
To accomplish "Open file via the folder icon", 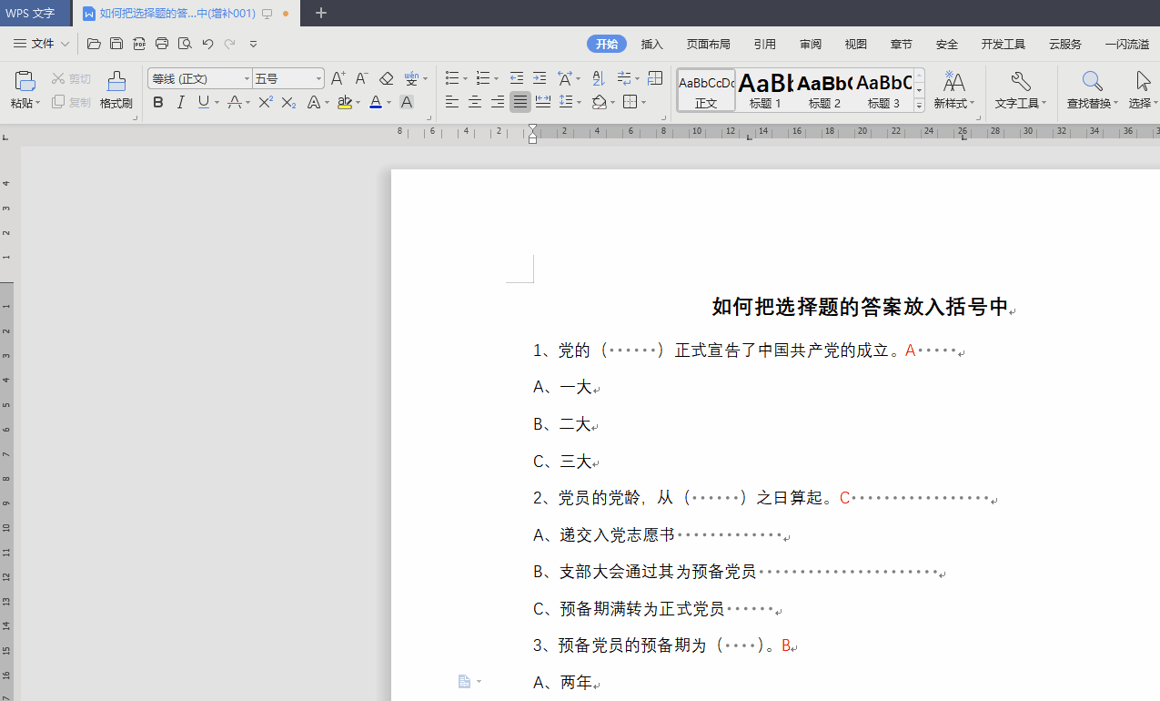I will tap(94, 43).
